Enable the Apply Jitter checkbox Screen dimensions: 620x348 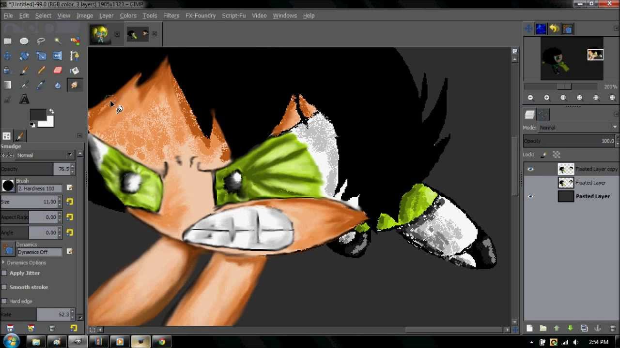(4, 273)
